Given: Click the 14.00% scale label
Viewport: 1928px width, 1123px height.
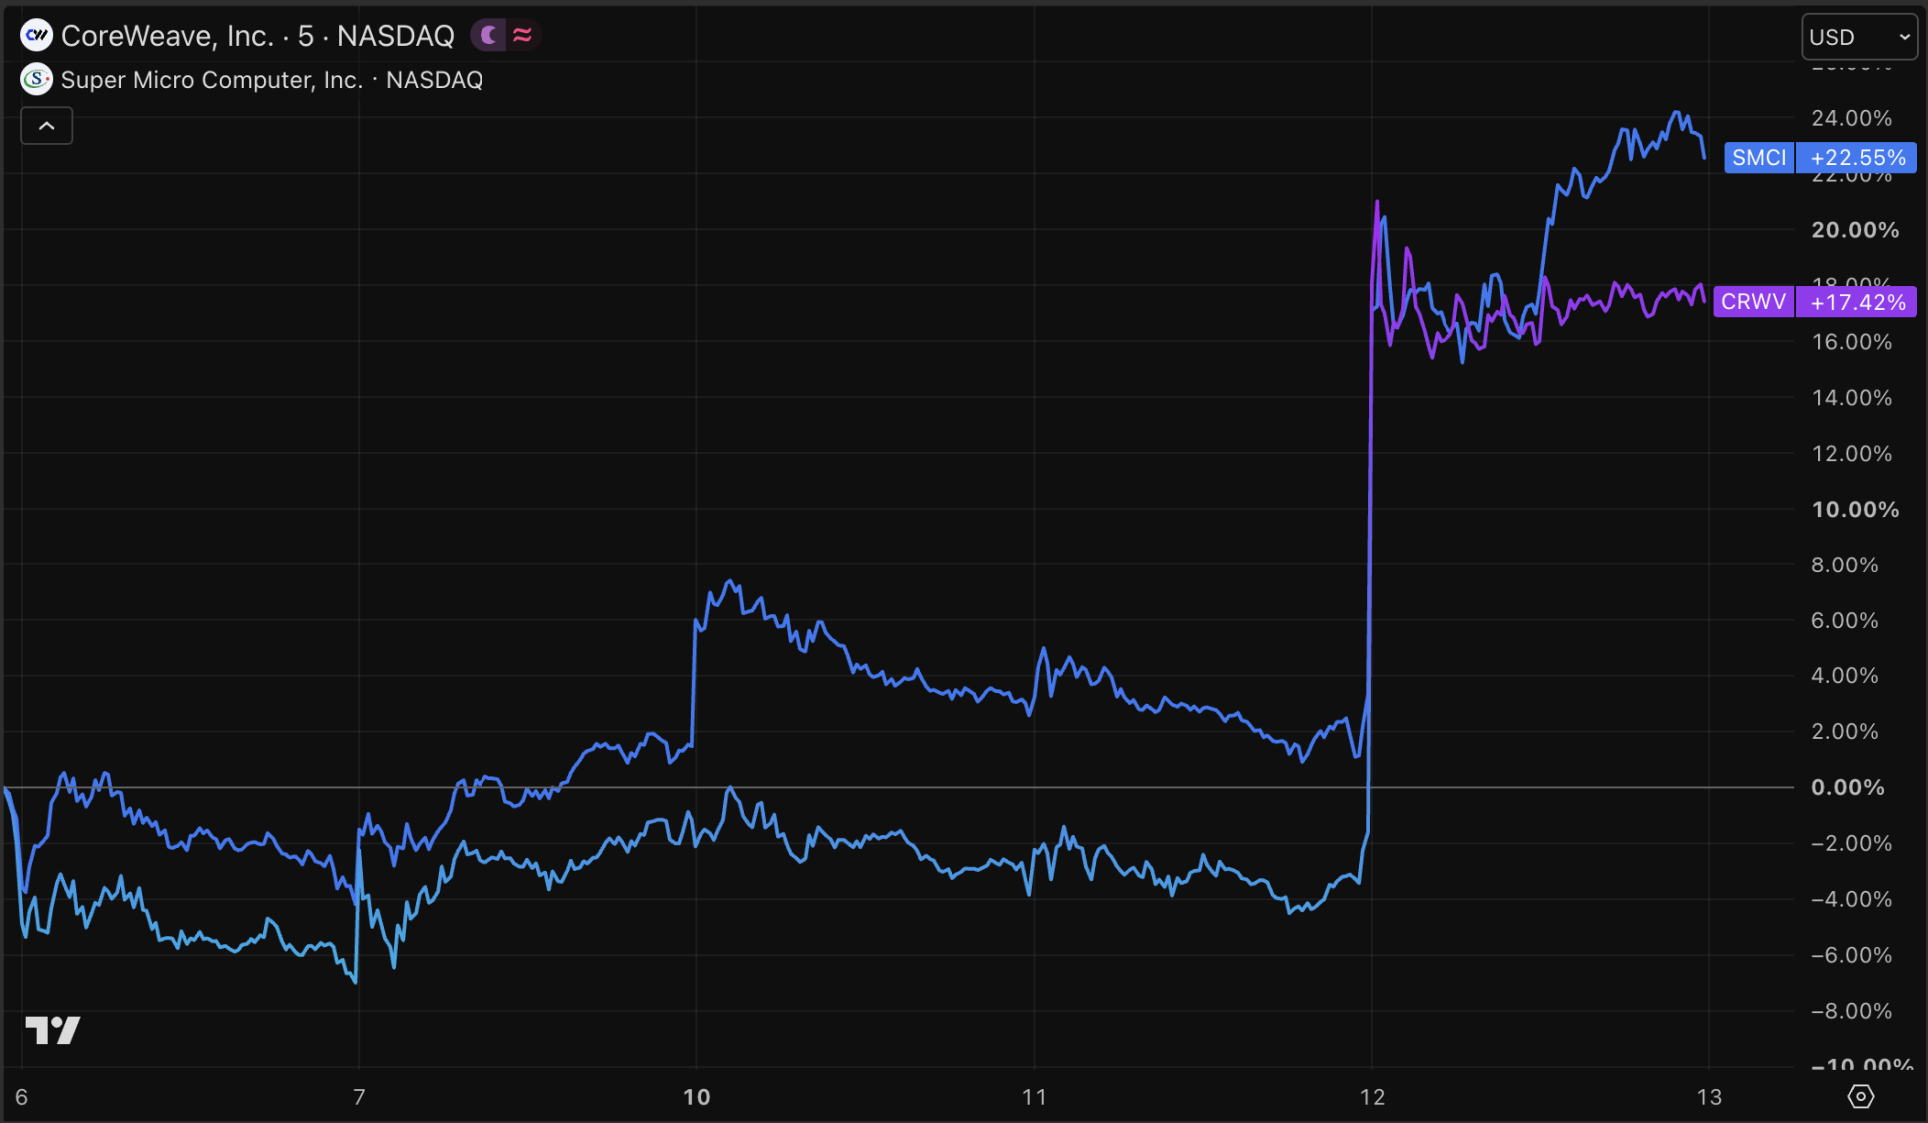Looking at the screenshot, I should 1851,398.
